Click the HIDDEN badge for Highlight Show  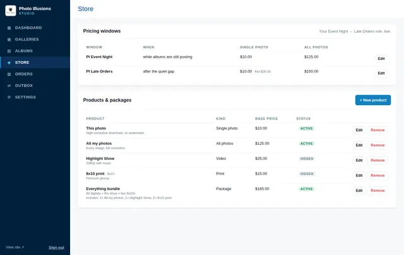[307, 159]
